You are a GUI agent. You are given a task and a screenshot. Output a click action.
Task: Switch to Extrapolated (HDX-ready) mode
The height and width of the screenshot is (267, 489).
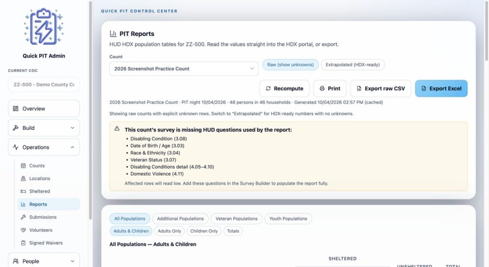353,64
